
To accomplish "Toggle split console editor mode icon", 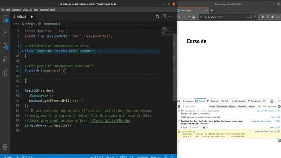I will [279, 140].
